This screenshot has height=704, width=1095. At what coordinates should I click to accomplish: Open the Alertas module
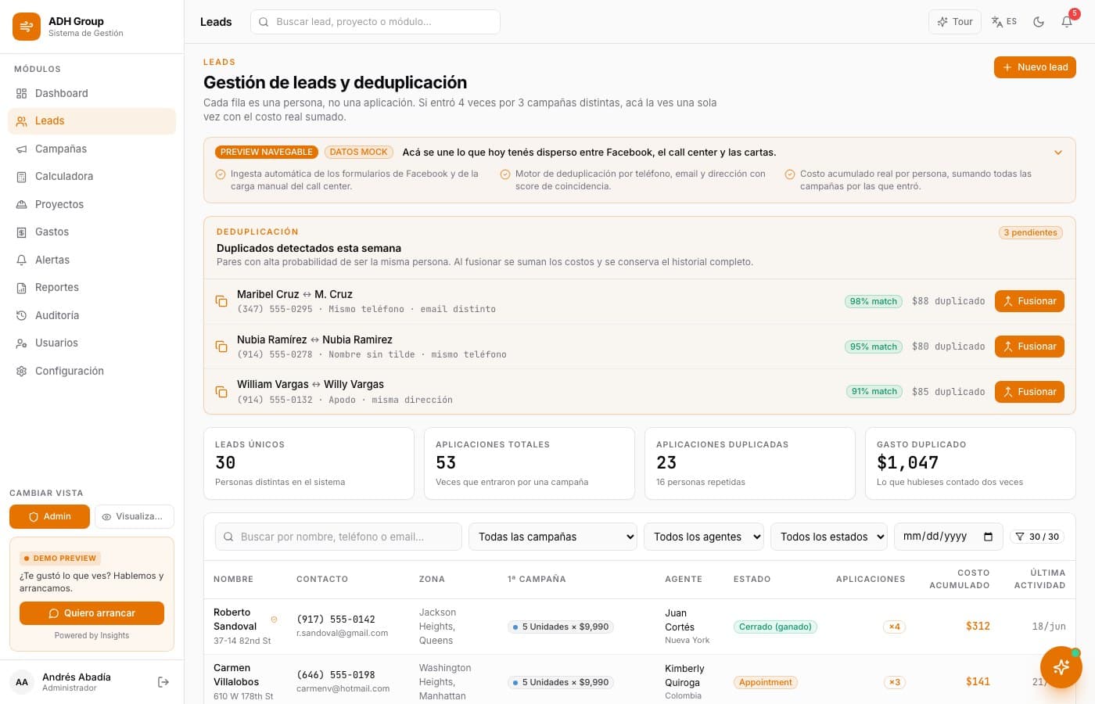(x=92, y=260)
